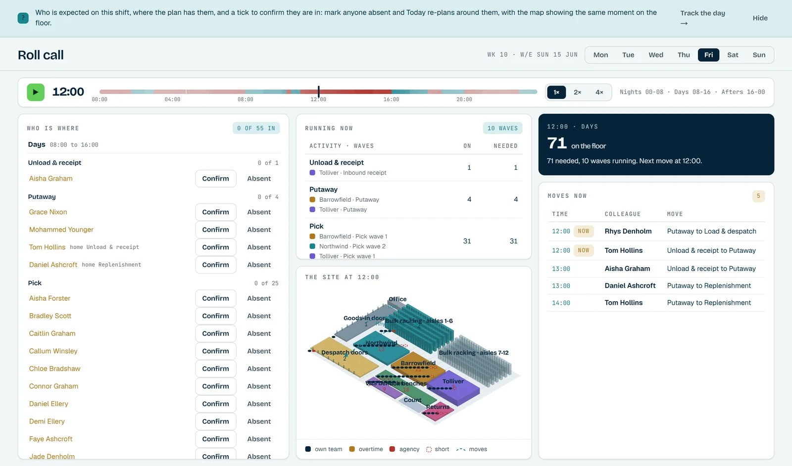Select the Mon day tab
The width and height of the screenshot is (792, 466).
[600, 55]
